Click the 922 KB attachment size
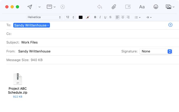179x112 pixels. (x=17, y=97)
